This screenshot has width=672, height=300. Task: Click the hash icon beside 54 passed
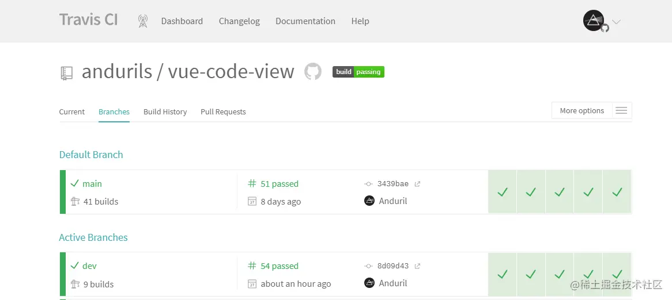tap(252, 266)
